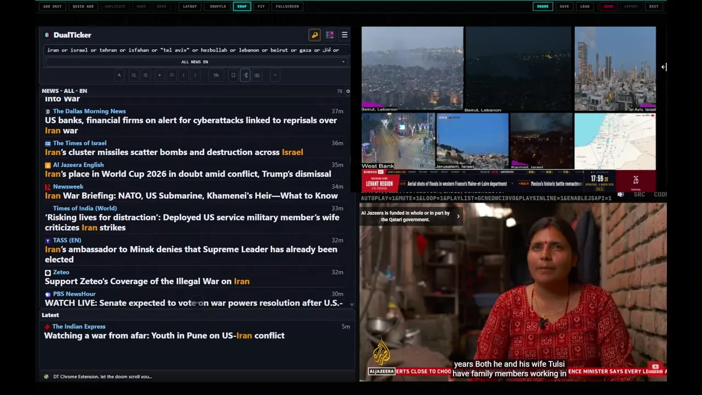Open the Zeteo coverage support headline
Viewport: 702px width, 395px height.
click(x=147, y=281)
